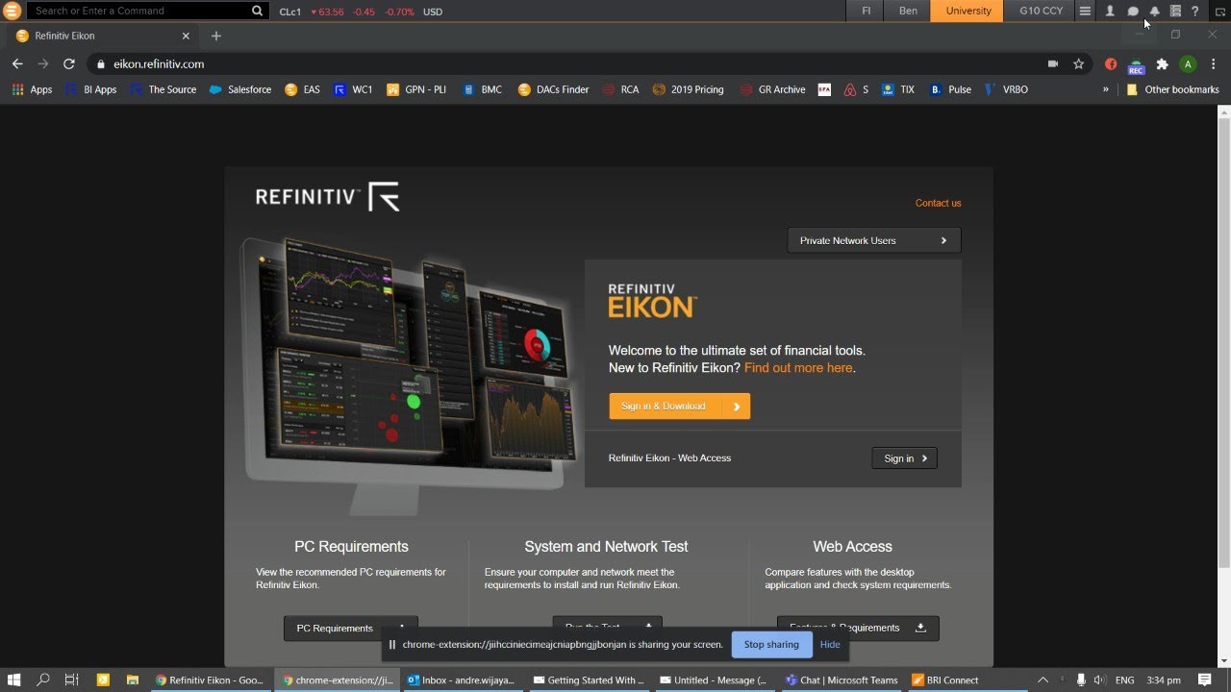
Task: Click the Web Access Sign in button
Action: click(x=904, y=458)
